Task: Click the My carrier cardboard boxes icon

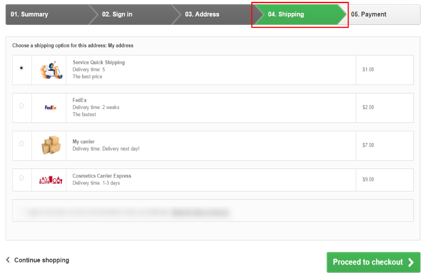Action: [x=51, y=145]
